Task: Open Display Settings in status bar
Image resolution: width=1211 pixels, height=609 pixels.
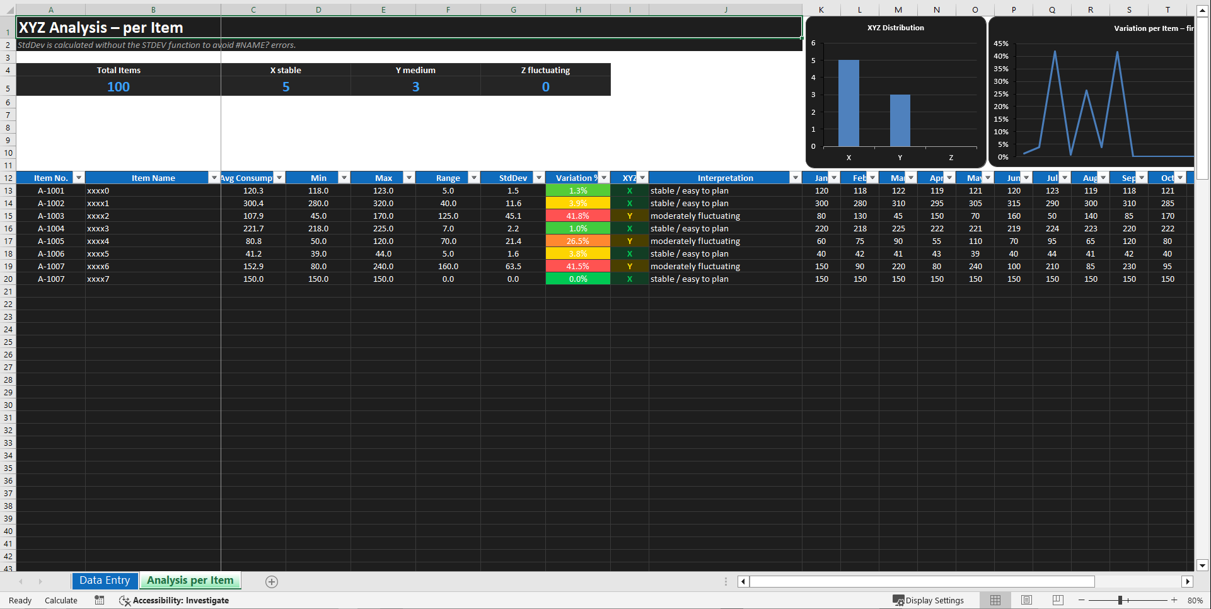Action: click(929, 600)
